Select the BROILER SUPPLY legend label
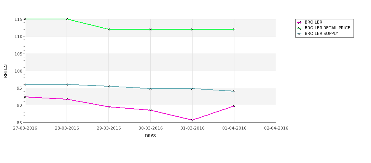This screenshot has width=371, height=163. tap(321, 33)
